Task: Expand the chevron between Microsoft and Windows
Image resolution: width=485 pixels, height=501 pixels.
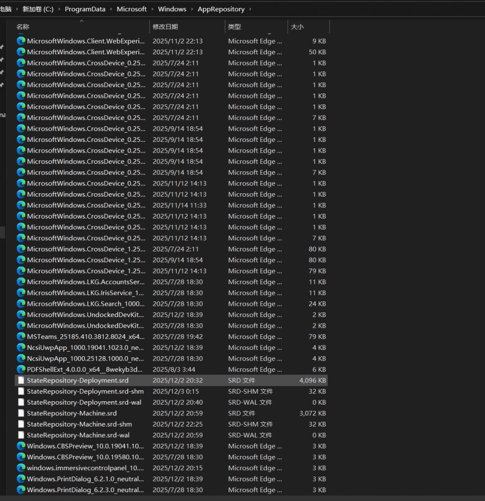Action: [x=152, y=9]
